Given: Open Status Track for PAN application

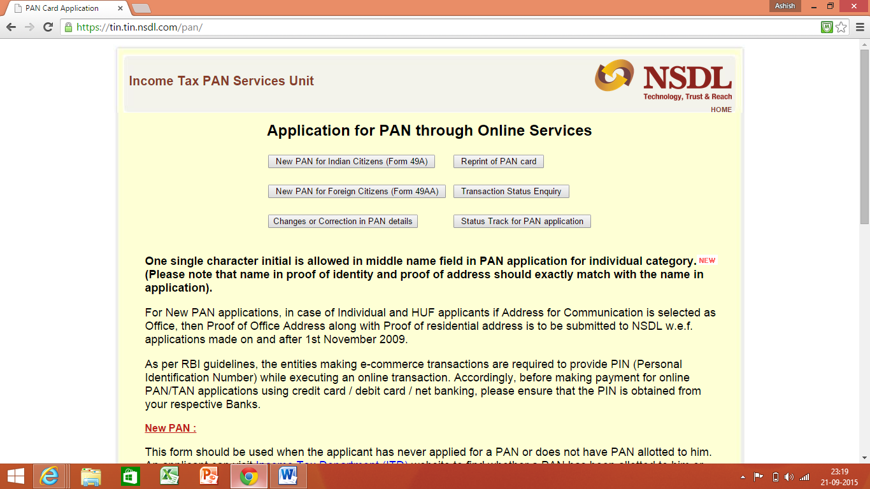Looking at the screenshot, I should pyautogui.click(x=522, y=222).
